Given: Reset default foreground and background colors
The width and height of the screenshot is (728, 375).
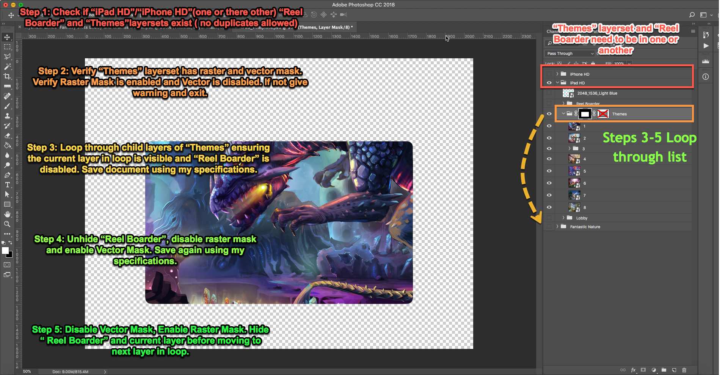Looking at the screenshot, I should (3, 243).
